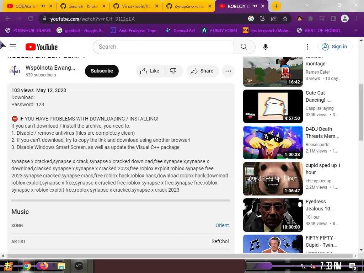Switch to the synapse-x-crack tab
364x273 pixels.
click(x=189, y=6)
